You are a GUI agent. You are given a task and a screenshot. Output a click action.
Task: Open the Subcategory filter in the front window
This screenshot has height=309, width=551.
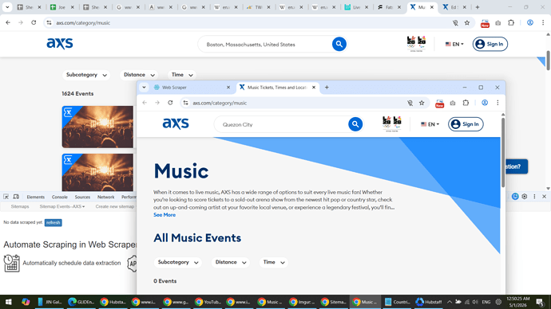click(178, 262)
